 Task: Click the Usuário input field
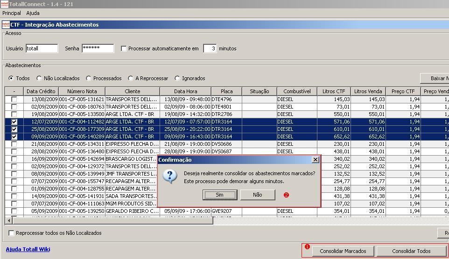(42, 48)
